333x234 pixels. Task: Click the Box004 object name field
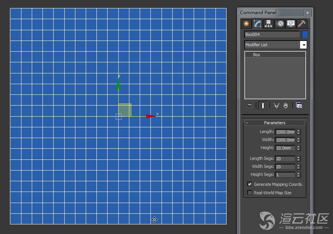coord(272,34)
